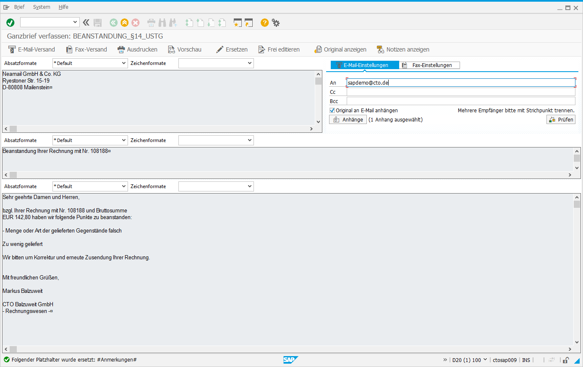
Task: Click the customize layout gear icon
Action: click(276, 23)
